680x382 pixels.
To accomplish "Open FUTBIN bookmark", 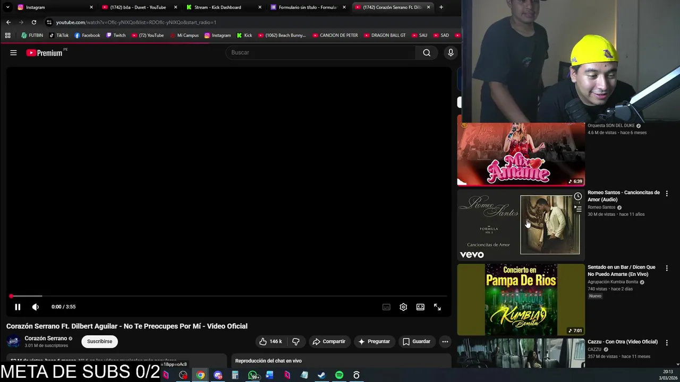I will [x=32, y=36].
